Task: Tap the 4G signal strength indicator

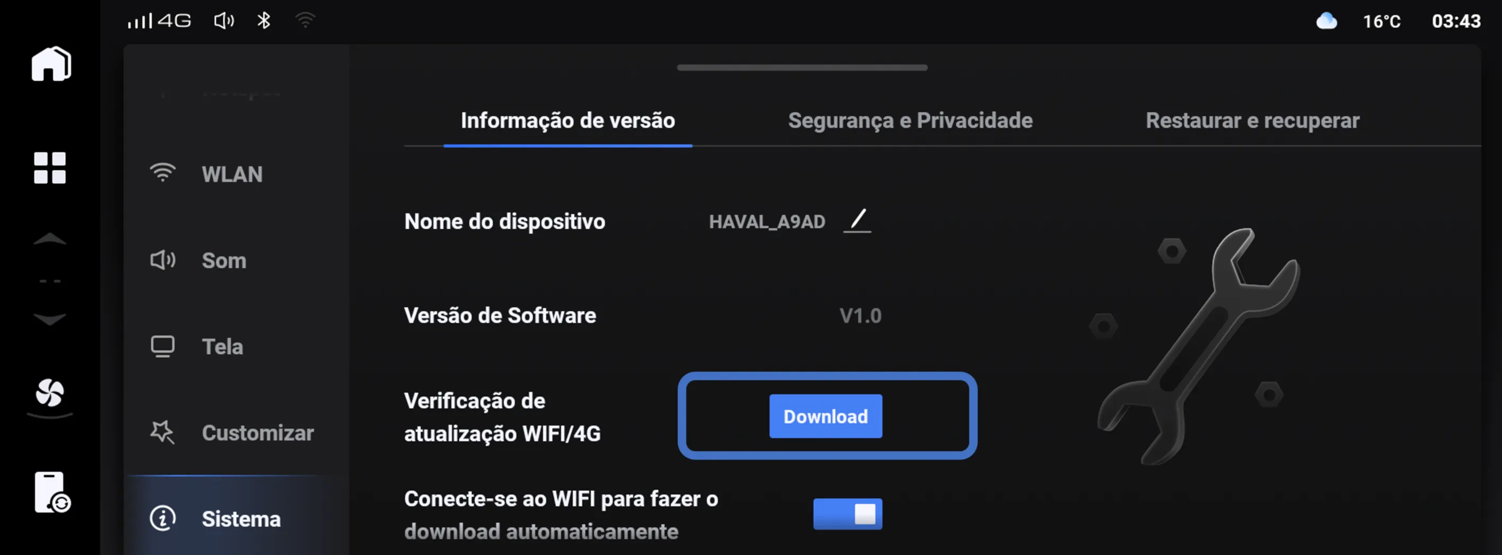Action: pos(159,21)
